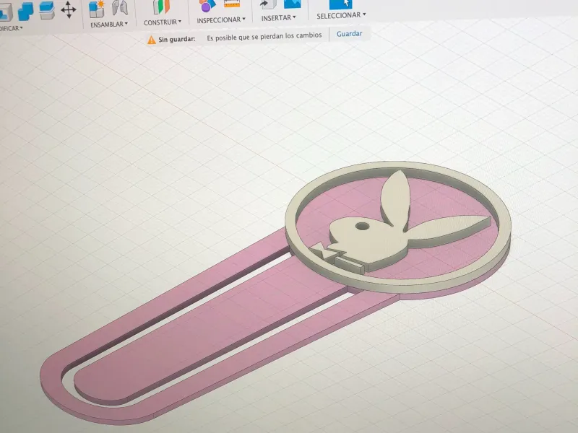Viewport: 578px width, 433px height.
Task: Expand the ENSAMBLAR dropdown
Action: click(109, 25)
